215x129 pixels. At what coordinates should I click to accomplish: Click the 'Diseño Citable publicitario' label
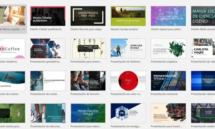(46, 29)
